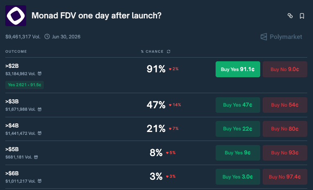Click the Monad logo thumbnail
Image resolution: width=313 pixels, height=190 pixels.
[x=16, y=16]
